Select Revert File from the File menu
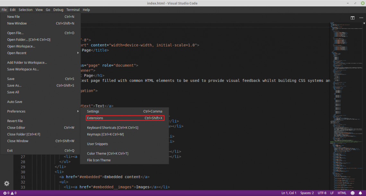This screenshot has height=196, width=366. (15, 121)
